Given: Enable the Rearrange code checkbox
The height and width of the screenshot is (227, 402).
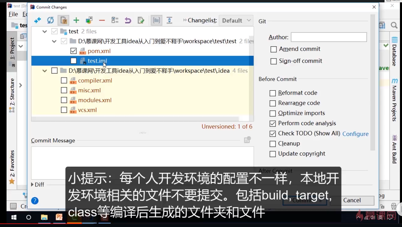Looking at the screenshot, I should pos(272,103).
